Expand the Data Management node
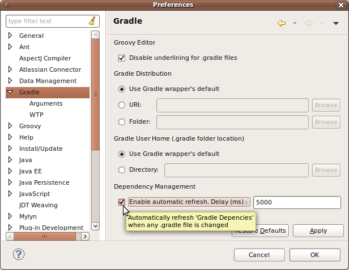Image resolution: width=349 pixels, height=270 pixels. (10, 81)
